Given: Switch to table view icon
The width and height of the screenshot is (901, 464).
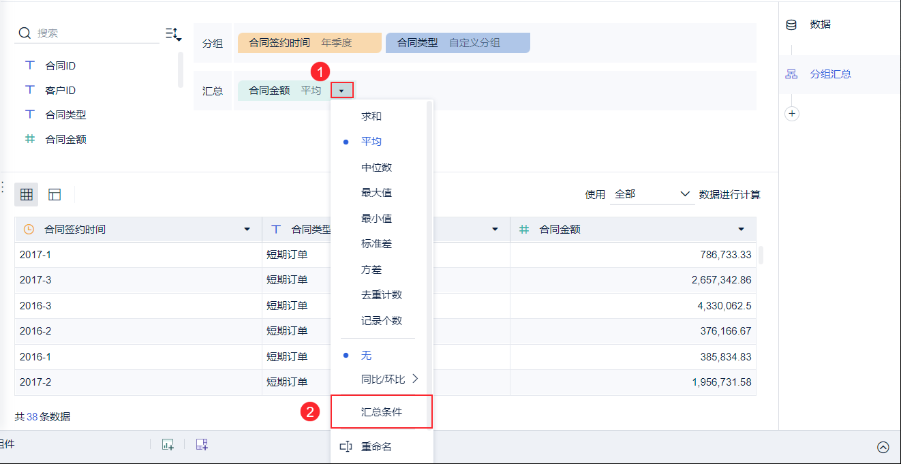Looking at the screenshot, I should 27,195.
